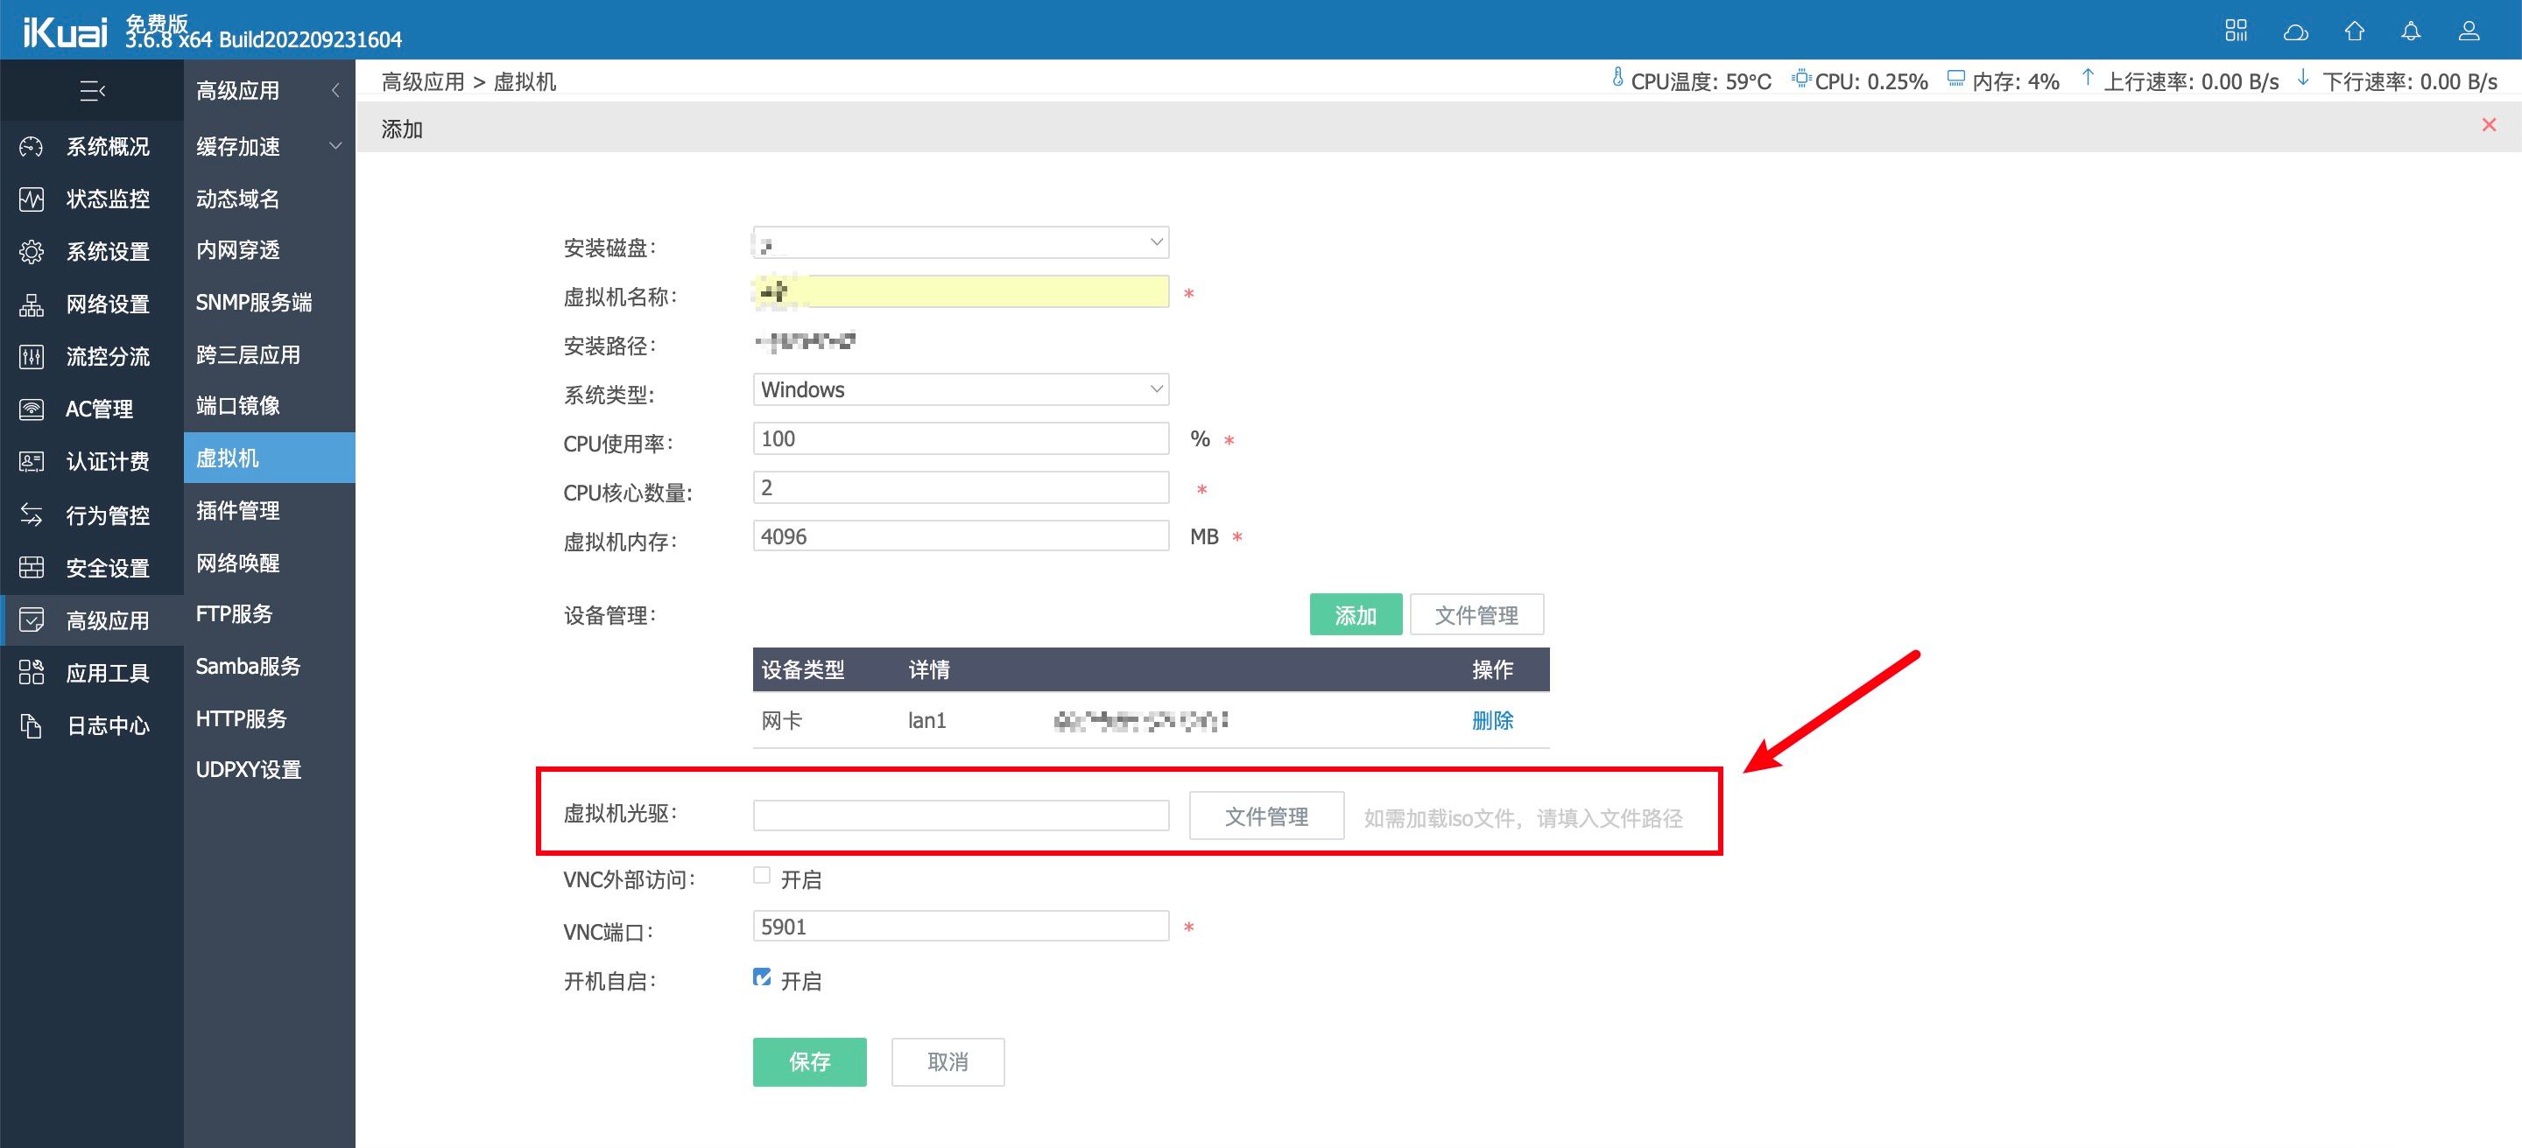
Task: Click the 流控分流 sliders icon
Action: [x=32, y=357]
